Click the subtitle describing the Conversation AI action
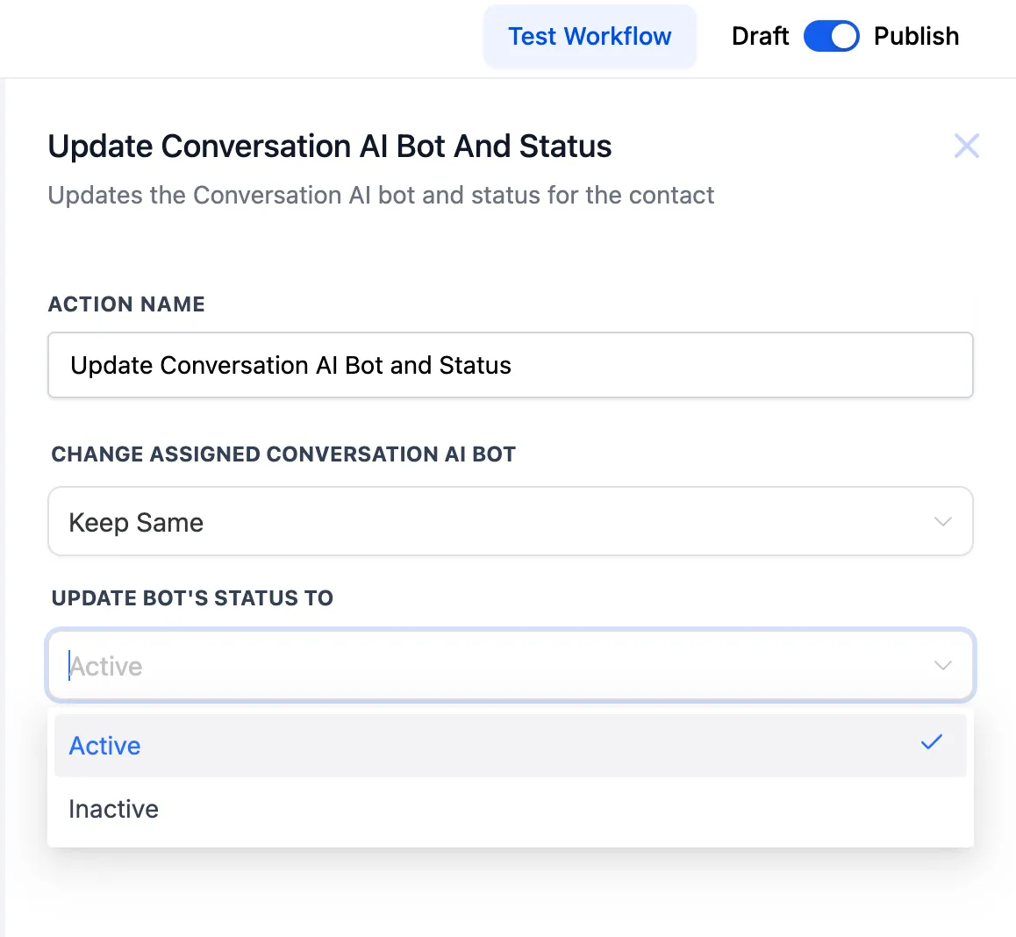Screen dimensions: 1016x937 coord(381,195)
